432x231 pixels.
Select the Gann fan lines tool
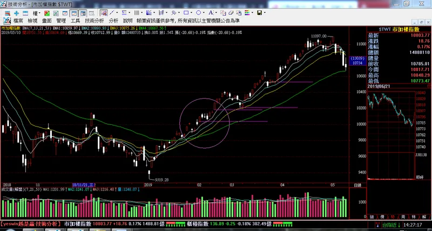click(149, 12)
